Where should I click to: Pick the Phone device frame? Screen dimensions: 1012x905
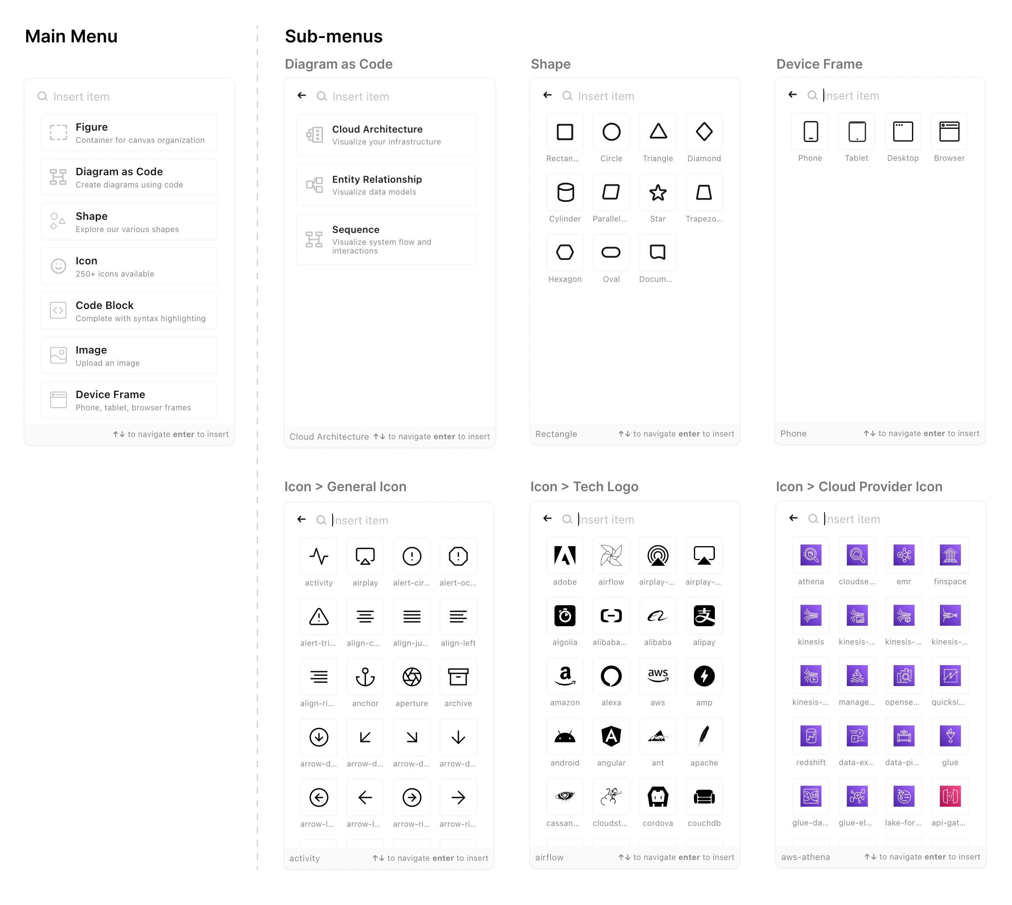click(810, 132)
